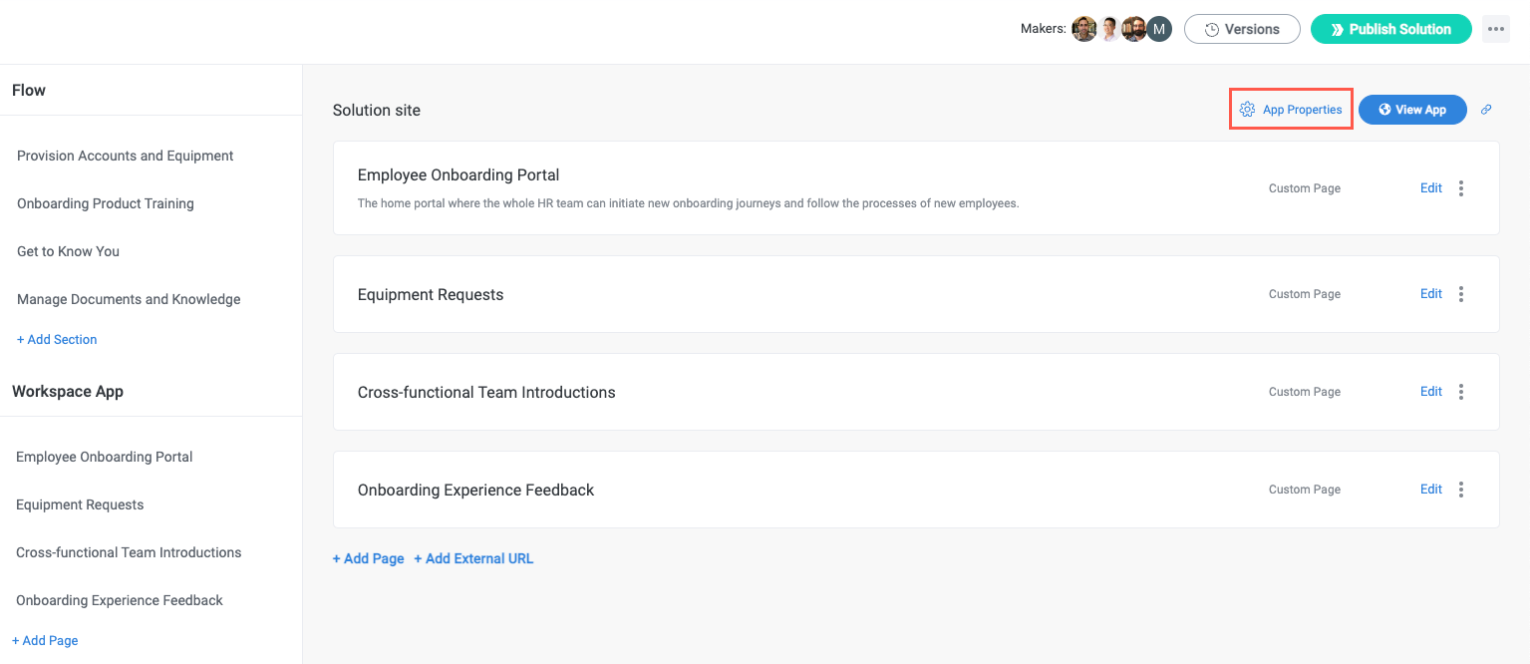Select Get to Know You in the sidebar
Screen dimensions: 1530x664
tap(68, 251)
